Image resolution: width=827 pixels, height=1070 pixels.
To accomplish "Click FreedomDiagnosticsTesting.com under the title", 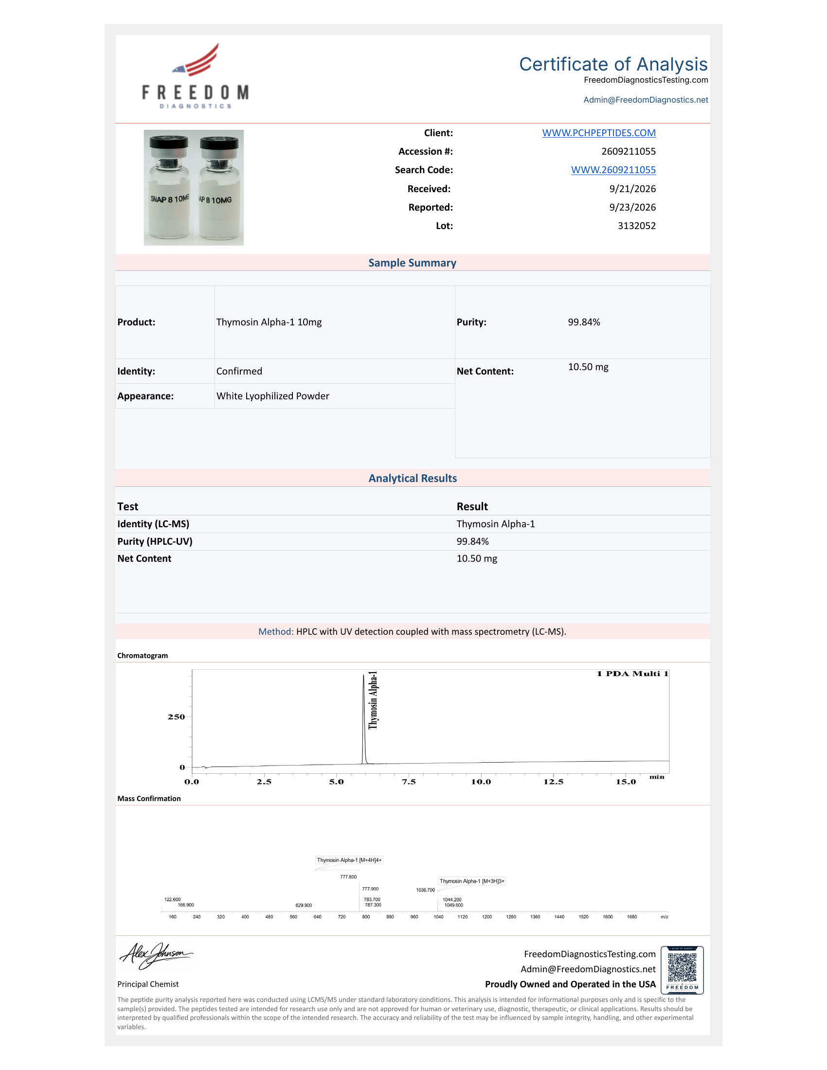I will pos(646,80).
